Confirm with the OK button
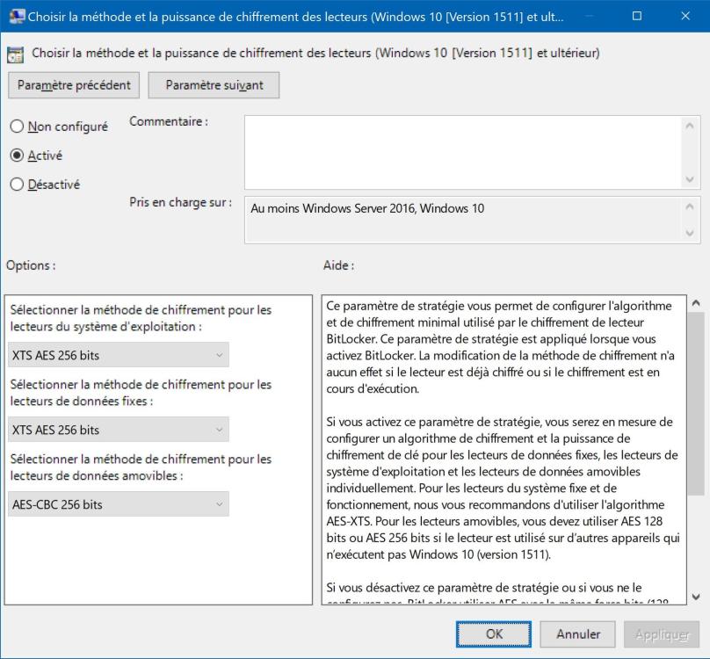 tap(494, 634)
